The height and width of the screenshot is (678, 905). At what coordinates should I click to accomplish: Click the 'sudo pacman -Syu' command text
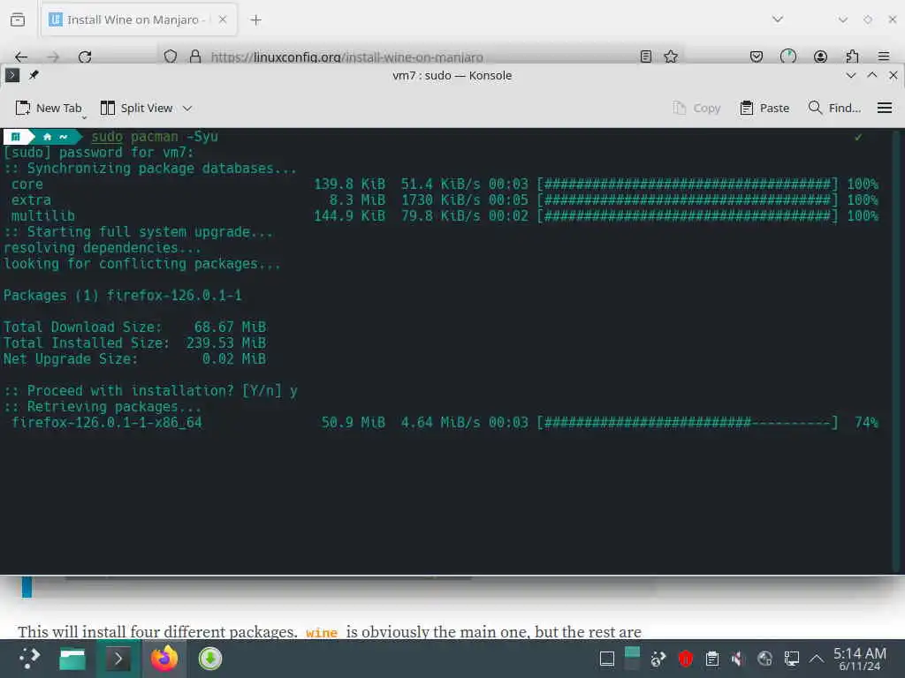tap(155, 137)
